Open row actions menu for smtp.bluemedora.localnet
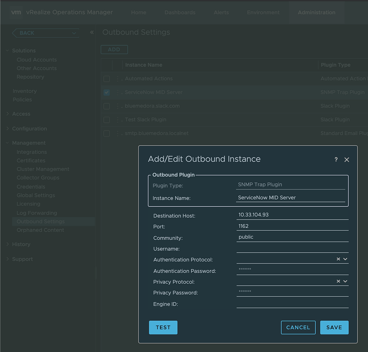 [x=118, y=134]
